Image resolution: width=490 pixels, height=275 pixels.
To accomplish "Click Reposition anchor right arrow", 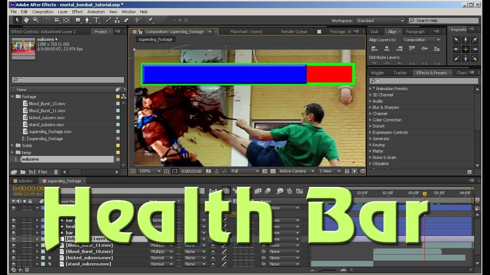I will 475,49.
